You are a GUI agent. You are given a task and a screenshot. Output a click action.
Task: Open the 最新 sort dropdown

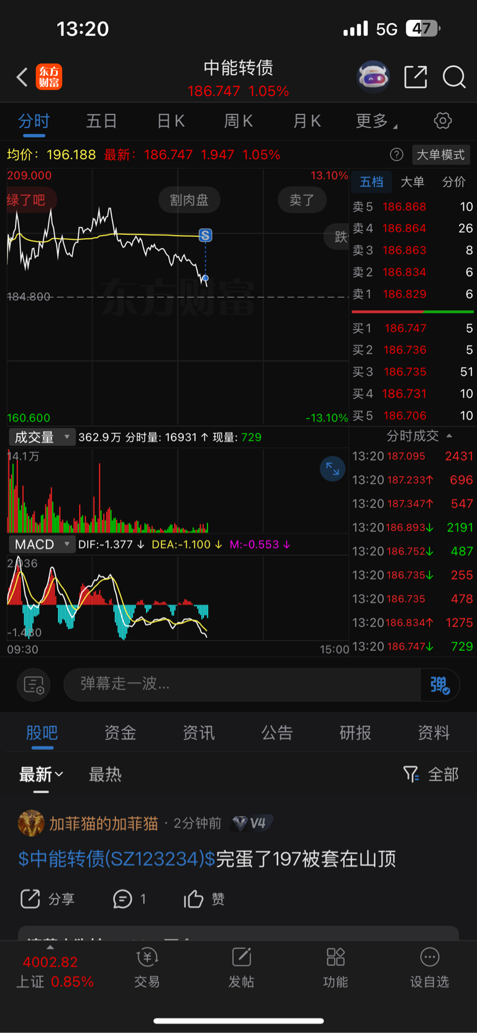point(41,774)
